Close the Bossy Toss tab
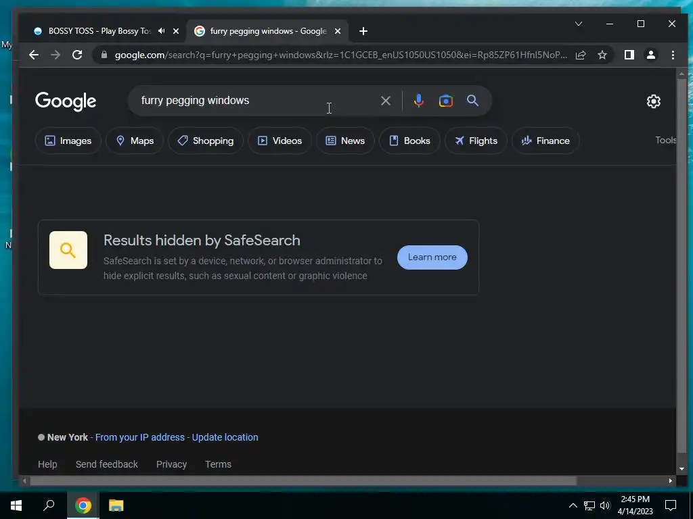 (x=176, y=31)
